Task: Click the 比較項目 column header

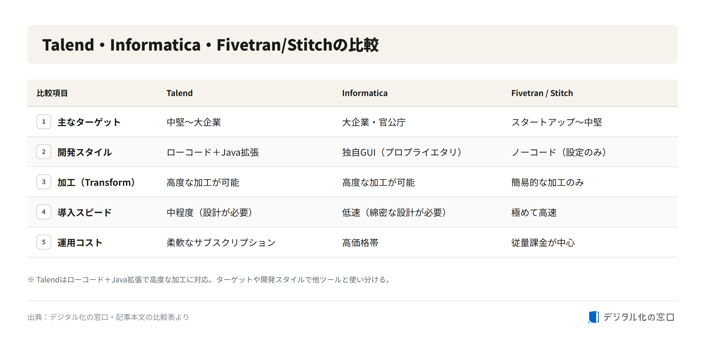Action: coord(52,93)
